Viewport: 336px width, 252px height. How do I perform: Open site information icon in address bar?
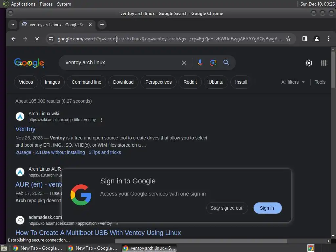coord(51,39)
